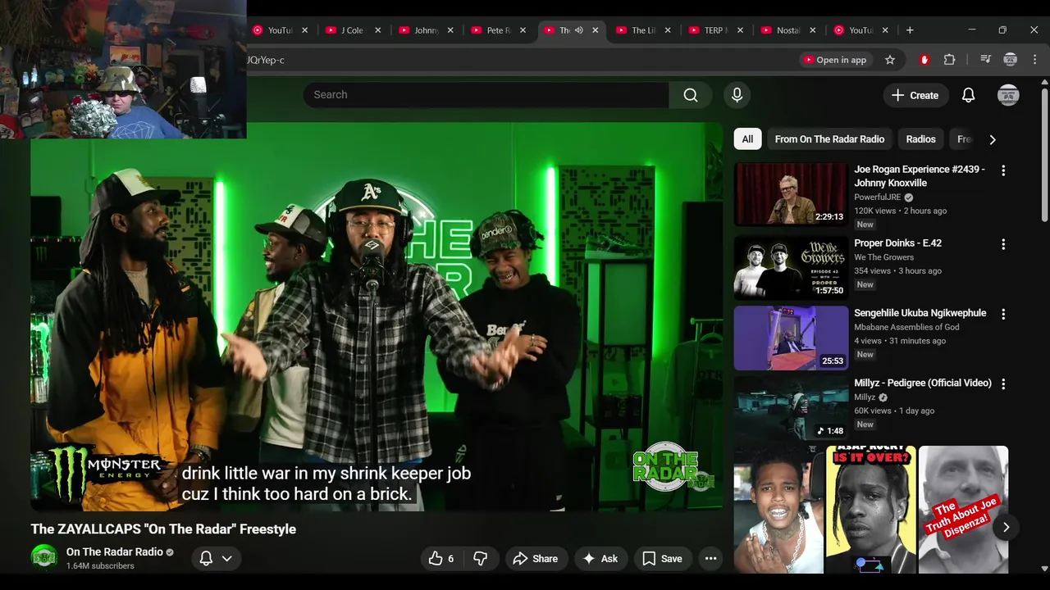Dislike the video with thumbs down
Image resolution: width=1050 pixels, height=590 pixels.
click(x=481, y=559)
